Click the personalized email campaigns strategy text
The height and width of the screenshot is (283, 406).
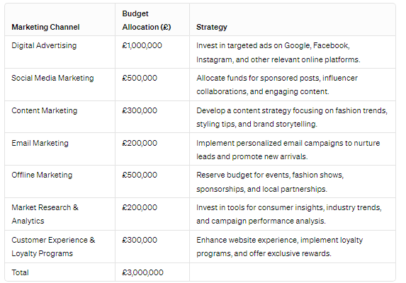(288, 150)
